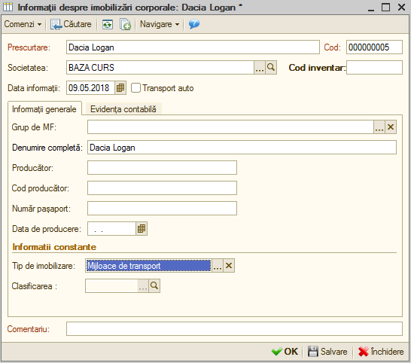Expand the Navigare dropdown menu
The height and width of the screenshot is (363, 411).
click(x=160, y=24)
